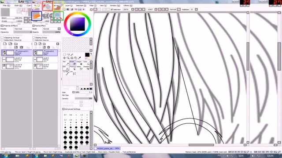This screenshot has height=158, width=282.
Task: Select the Line tool
Action: [x=72, y=73]
